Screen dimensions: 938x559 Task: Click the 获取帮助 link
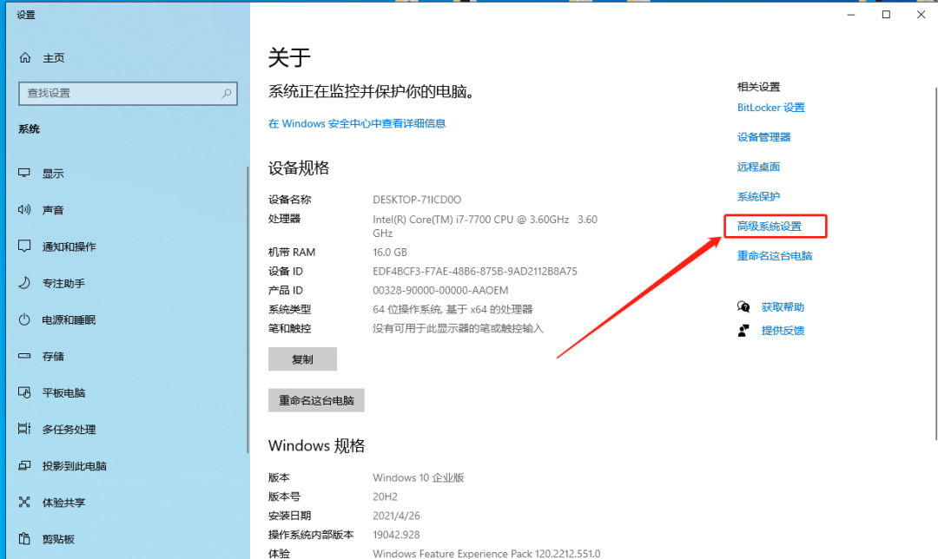point(783,306)
